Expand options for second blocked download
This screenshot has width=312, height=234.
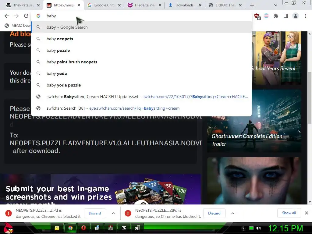(232, 213)
